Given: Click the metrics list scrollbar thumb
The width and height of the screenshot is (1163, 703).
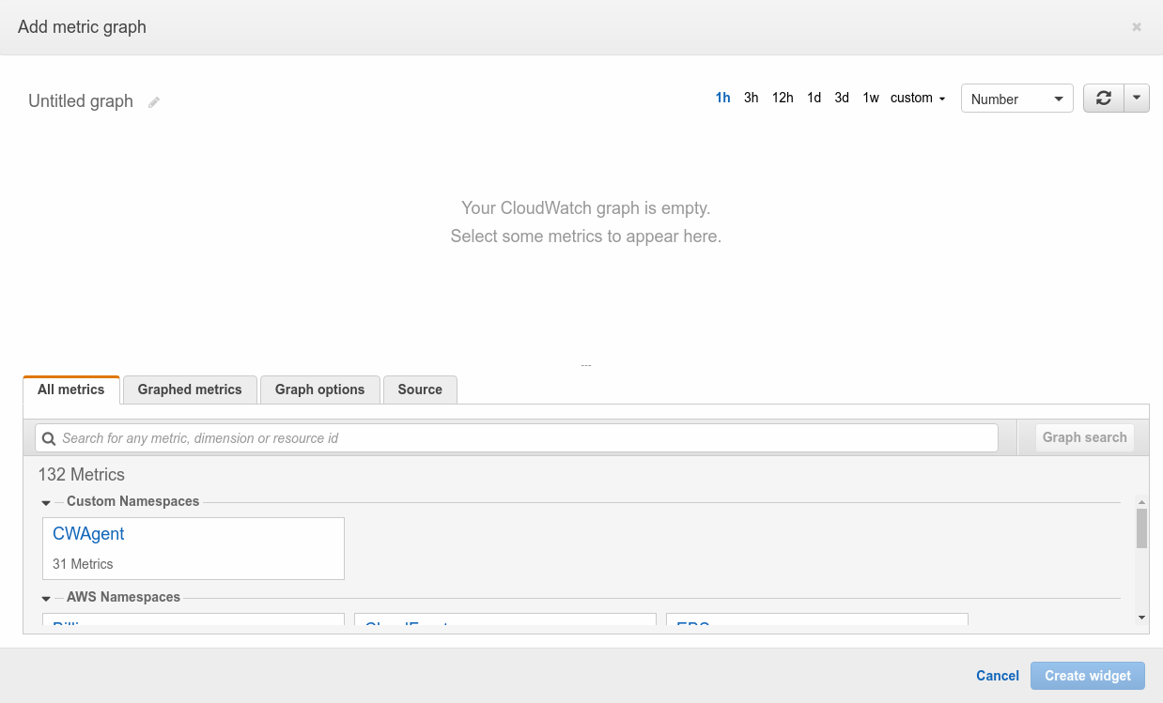Looking at the screenshot, I should pyautogui.click(x=1141, y=528).
